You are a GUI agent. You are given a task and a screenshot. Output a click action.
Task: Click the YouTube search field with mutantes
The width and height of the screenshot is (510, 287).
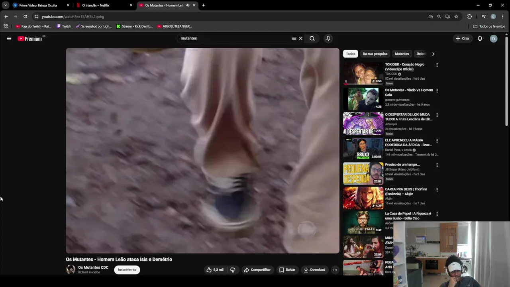click(235, 39)
